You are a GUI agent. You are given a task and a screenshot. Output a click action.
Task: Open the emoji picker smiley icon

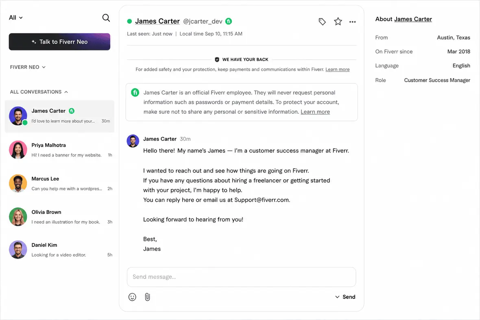[132, 297]
